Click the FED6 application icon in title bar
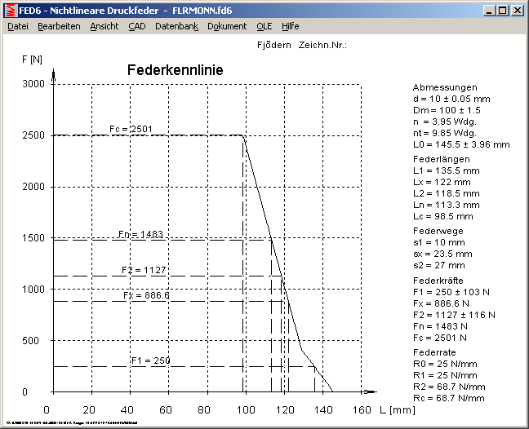 pos(11,11)
